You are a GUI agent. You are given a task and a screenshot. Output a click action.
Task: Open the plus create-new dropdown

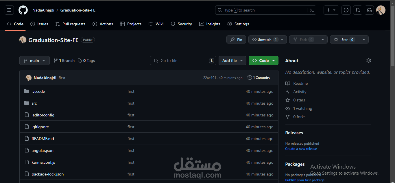click(x=331, y=10)
